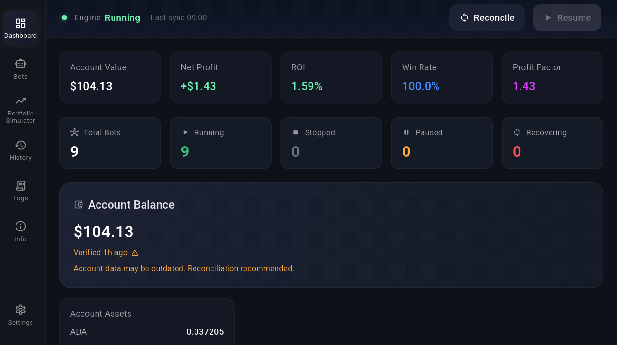Click the ADA asset row
The height and width of the screenshot is (345, 617).
coord(147,332)
